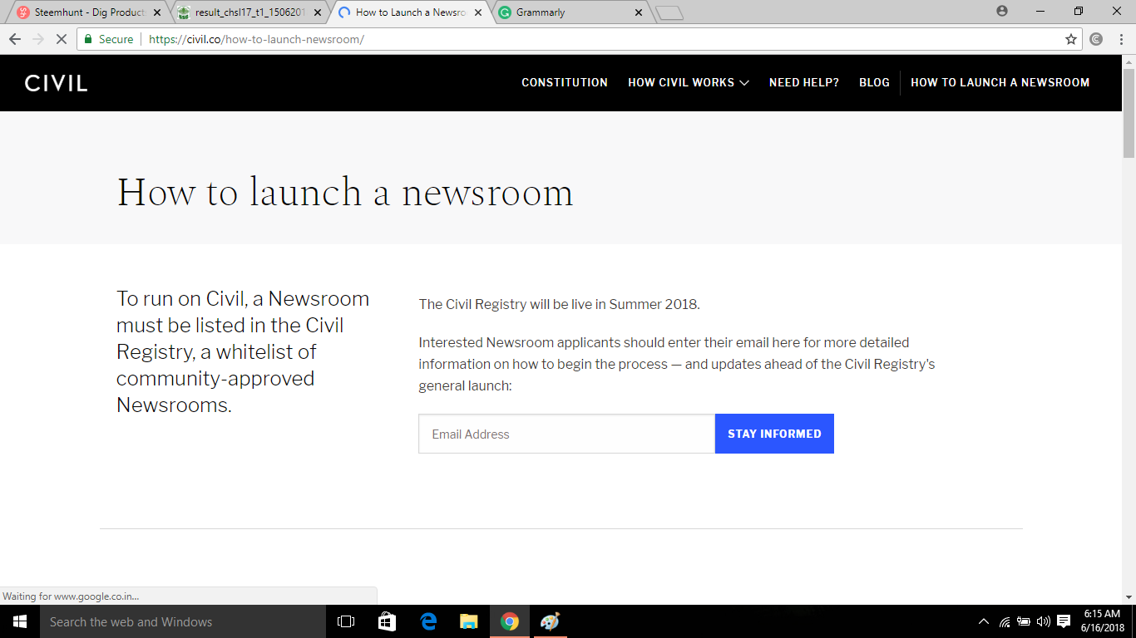Click the Chrome taskbar icon

click(x=510, y=621)
